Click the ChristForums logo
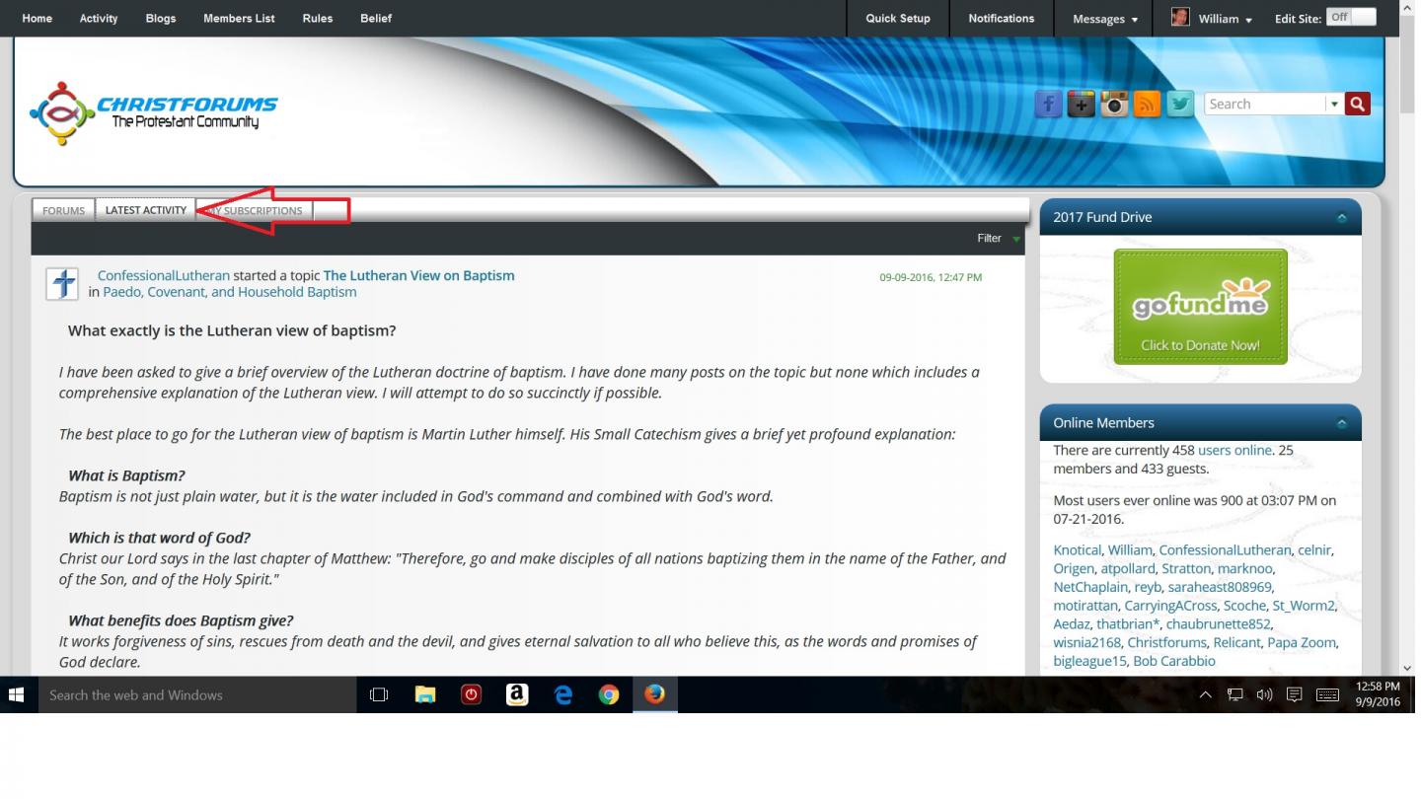Viewport: 1421px width, 799px height. coord(154,112)
